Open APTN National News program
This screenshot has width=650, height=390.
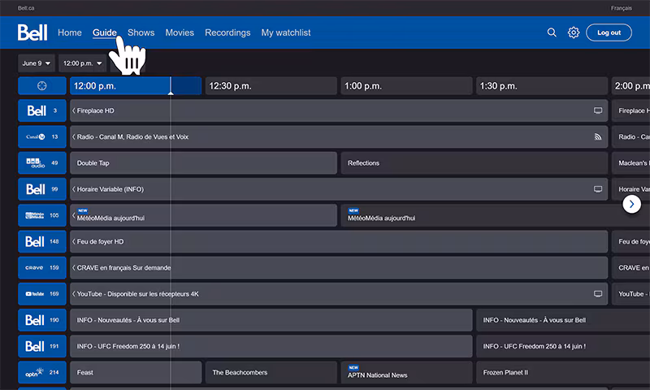click(407, 372)
